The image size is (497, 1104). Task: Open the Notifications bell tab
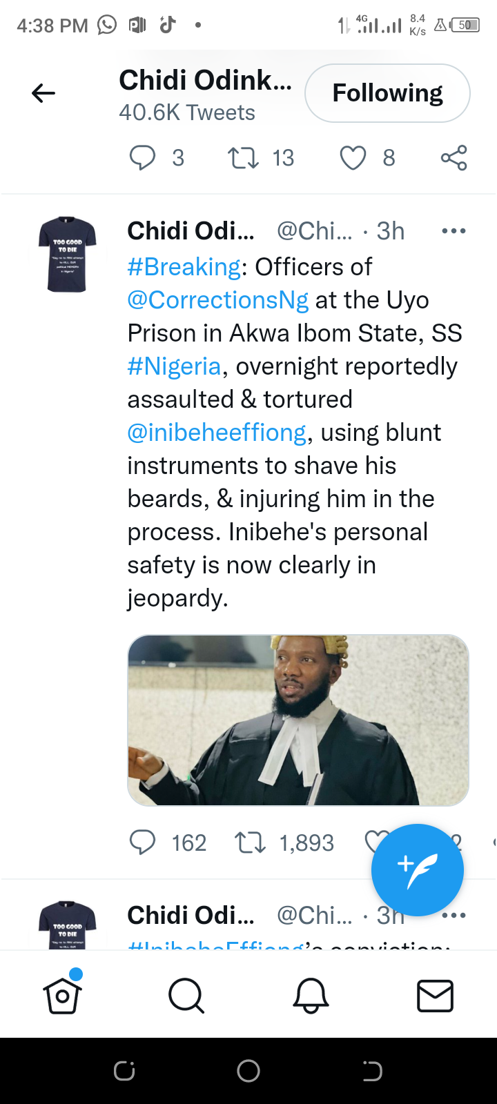point(311,996)
